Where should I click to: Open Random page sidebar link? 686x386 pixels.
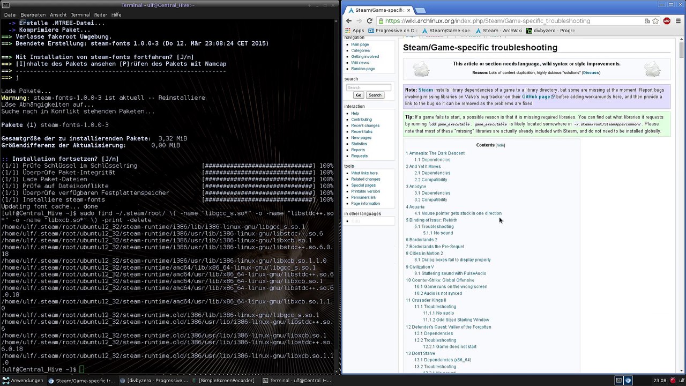[363, 69]
